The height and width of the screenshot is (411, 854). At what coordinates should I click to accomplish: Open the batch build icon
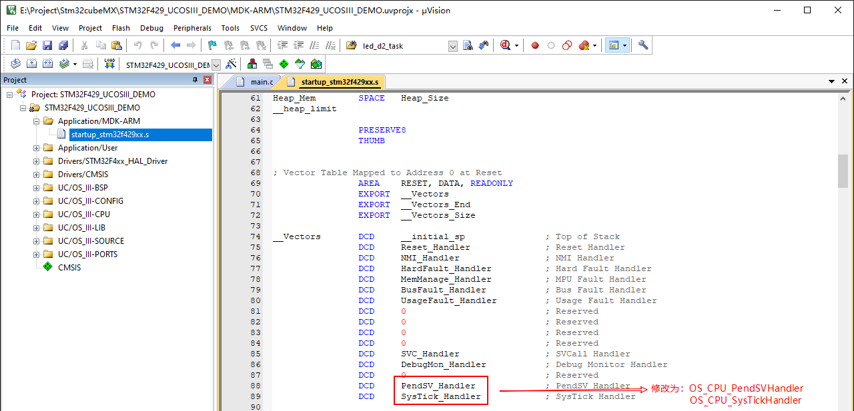pyautogui.click(x=64, y=64)
